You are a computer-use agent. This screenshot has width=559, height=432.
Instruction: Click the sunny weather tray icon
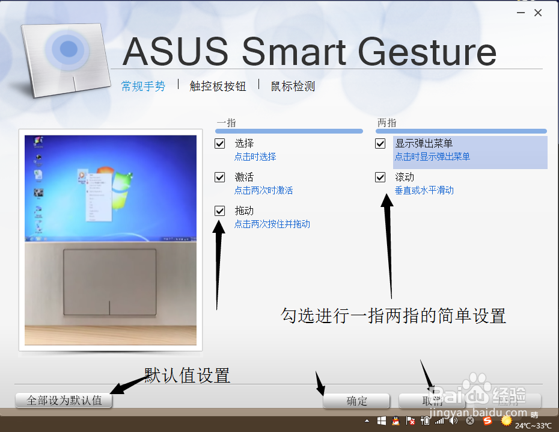pyautogui.click(x=506, y=421)
